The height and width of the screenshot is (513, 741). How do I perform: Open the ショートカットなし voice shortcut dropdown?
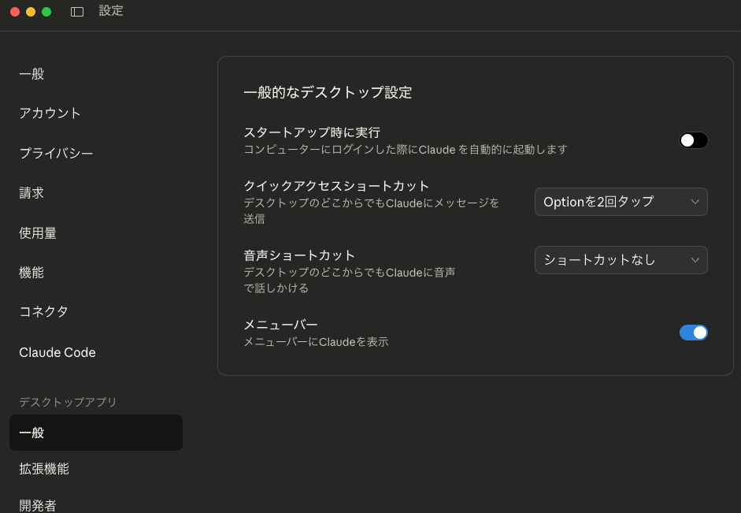point(621,260)
